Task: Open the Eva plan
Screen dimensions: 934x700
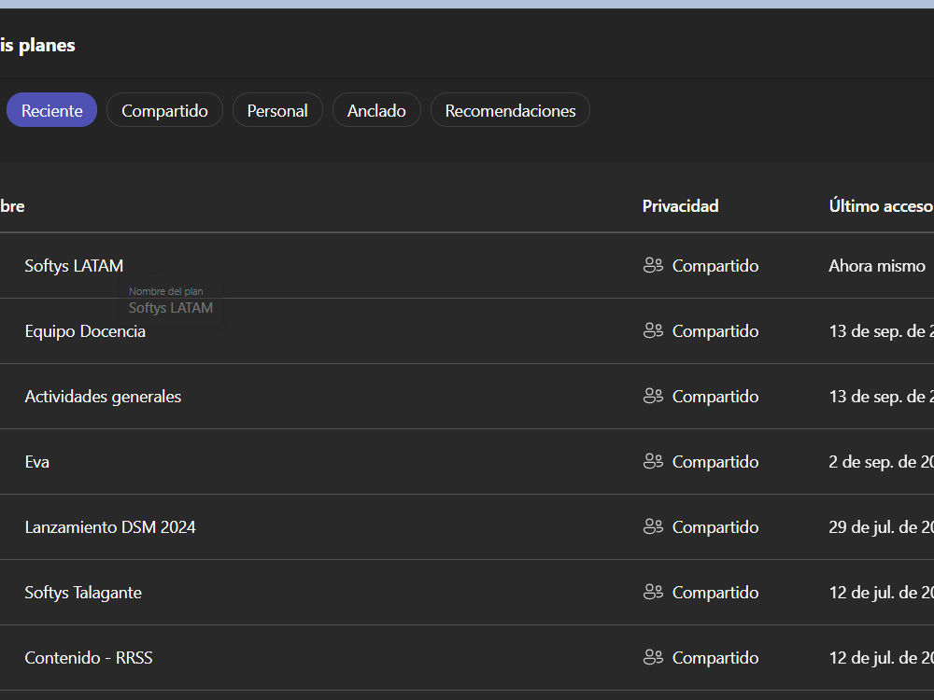Action: (37, 462)
